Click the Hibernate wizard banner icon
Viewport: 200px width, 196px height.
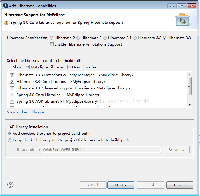point(183,19)
